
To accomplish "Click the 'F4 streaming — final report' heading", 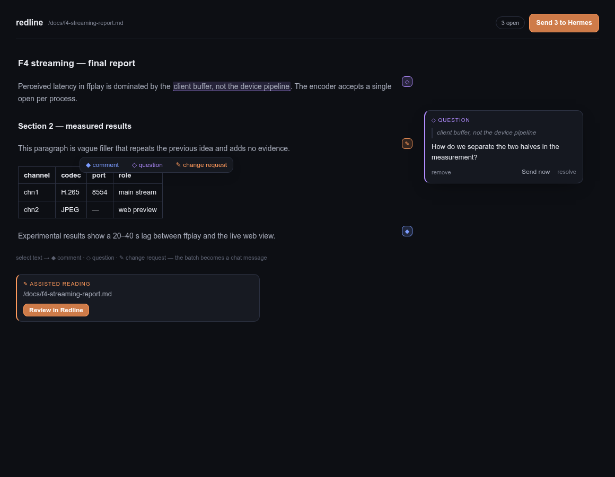I will 76,63.
